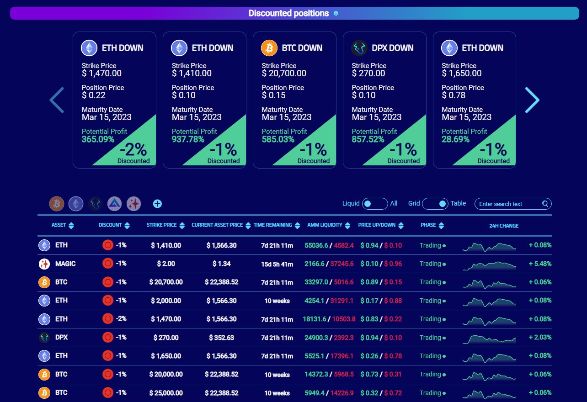Open the ETH DOWN $1,410.00 strike card
The width and height of the screenshot is (587, 402).
coord(204,100)
